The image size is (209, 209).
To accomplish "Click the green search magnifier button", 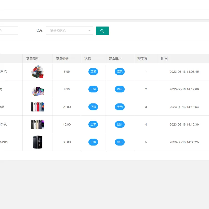I will (x=102, y=31).
